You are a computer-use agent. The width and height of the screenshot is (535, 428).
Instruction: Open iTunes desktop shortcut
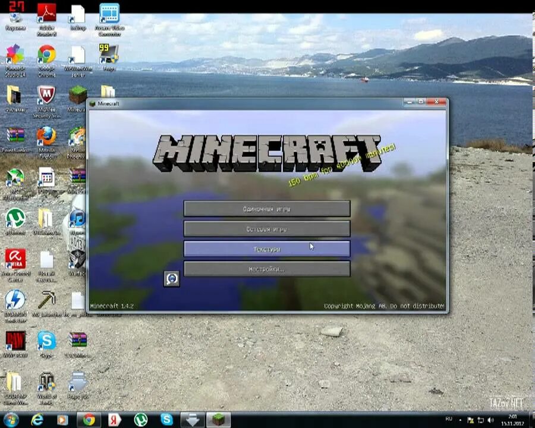point(77,221)
